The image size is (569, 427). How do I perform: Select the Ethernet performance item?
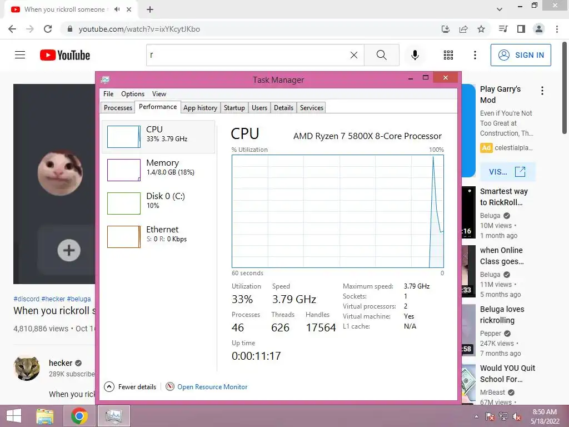point(158,237)
